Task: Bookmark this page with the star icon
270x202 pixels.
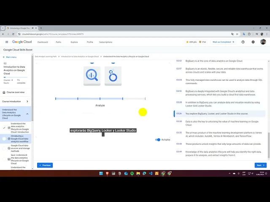Action: (x=237, y=34)
